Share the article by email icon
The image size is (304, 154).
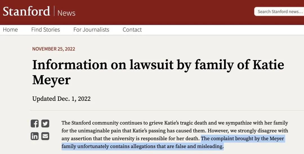pos(45,136)
